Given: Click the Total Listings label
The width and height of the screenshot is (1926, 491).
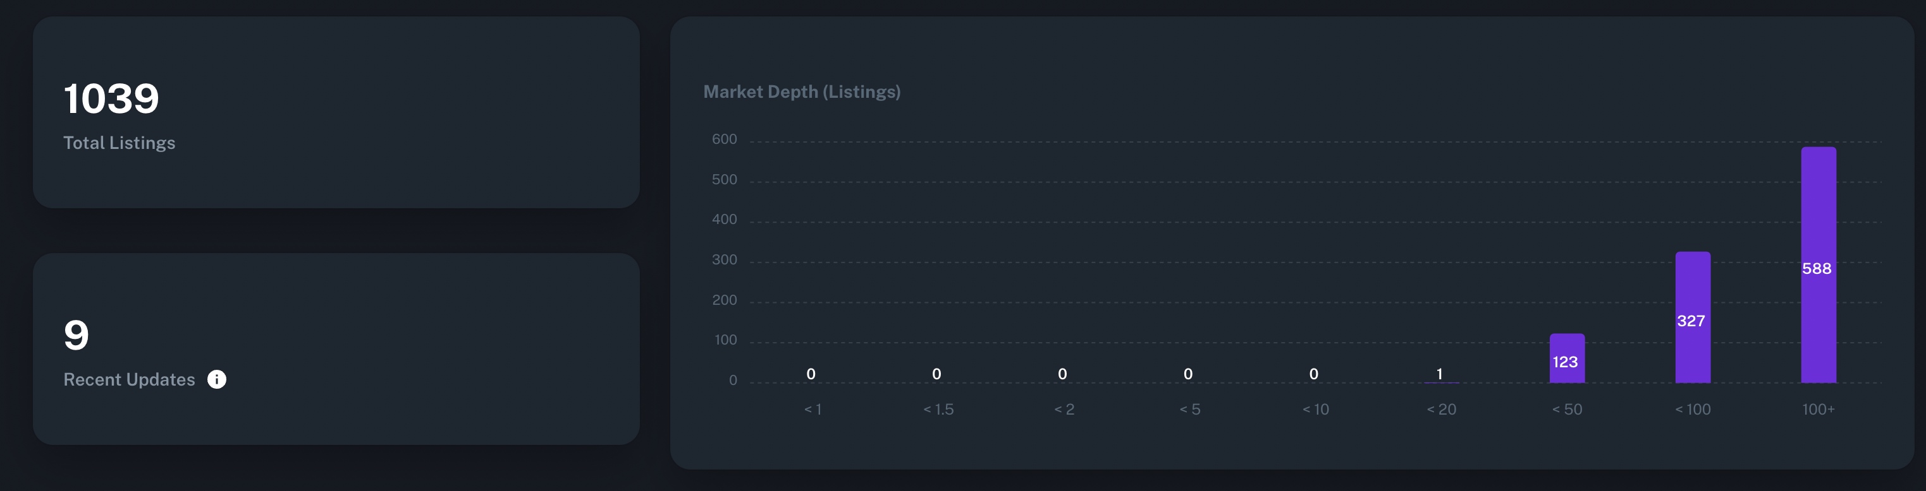Looking at the screenshot, I should (119, 143).
